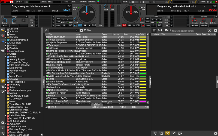Open browser options gear next to 73 files

click(81, 30)
